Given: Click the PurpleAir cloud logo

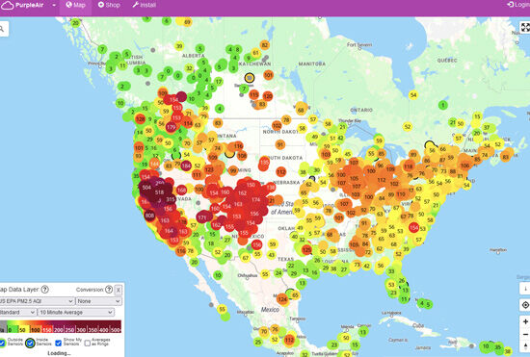Looking at the screenshot, I should [x=7, y=5].
